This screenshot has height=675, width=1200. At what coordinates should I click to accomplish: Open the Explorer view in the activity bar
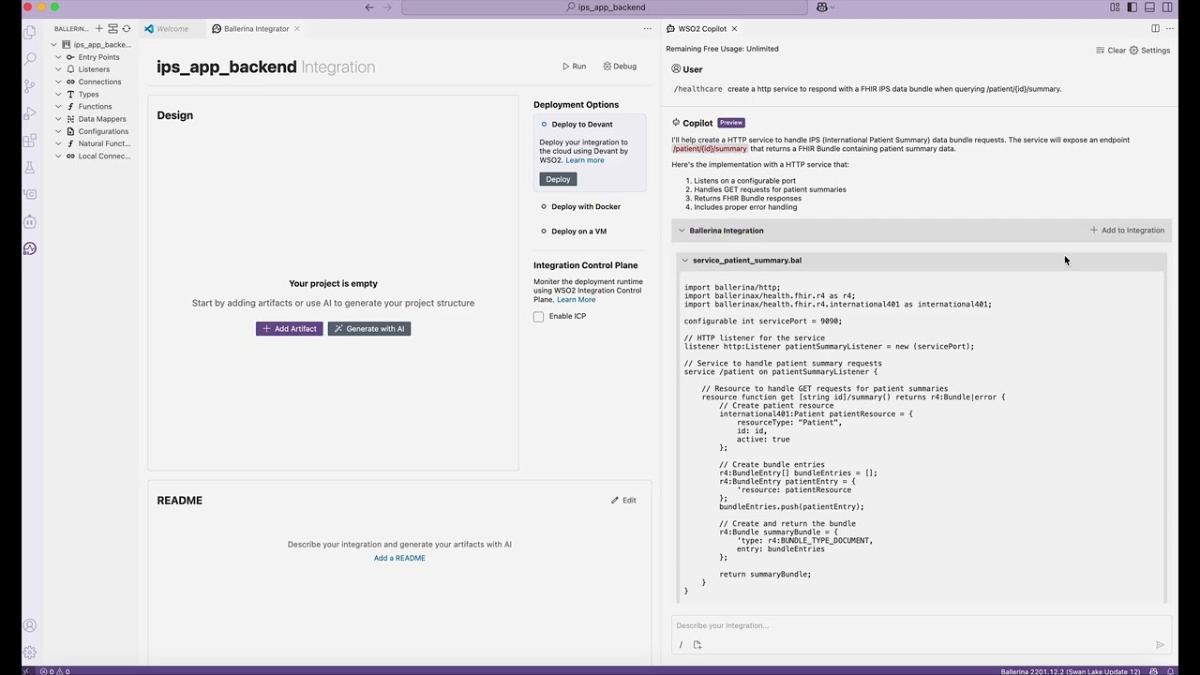pos(30,31)
